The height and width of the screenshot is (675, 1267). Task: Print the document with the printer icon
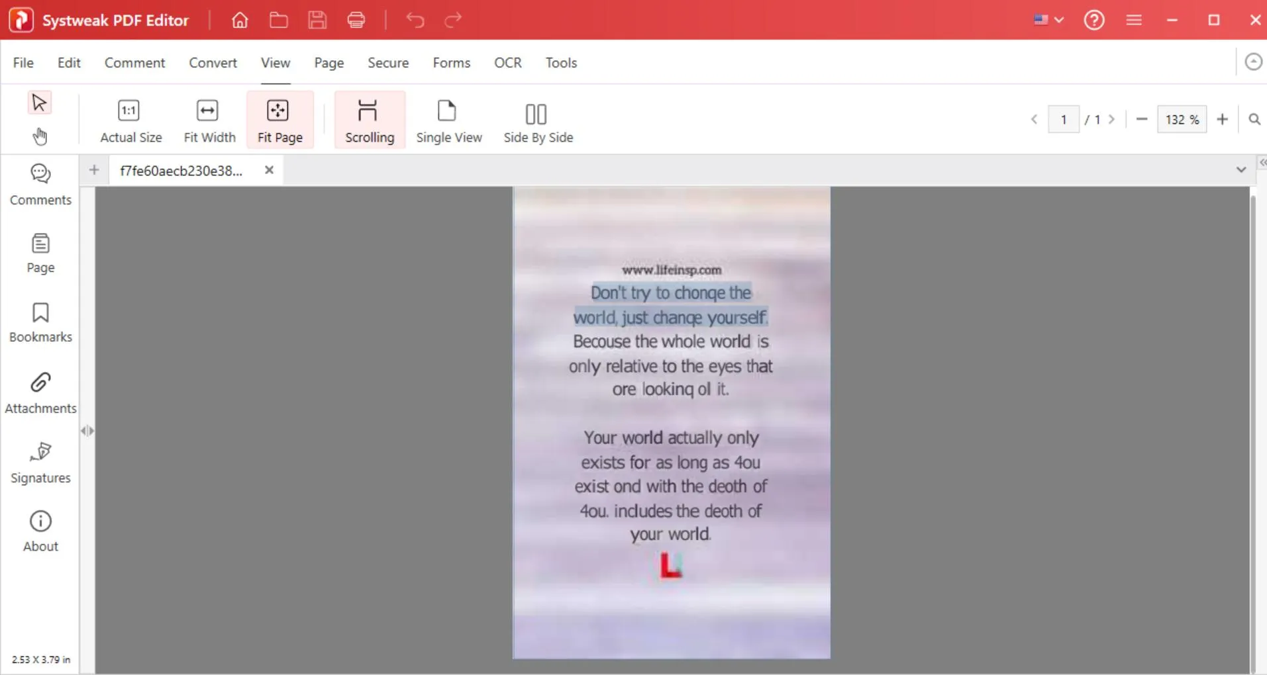356,21
